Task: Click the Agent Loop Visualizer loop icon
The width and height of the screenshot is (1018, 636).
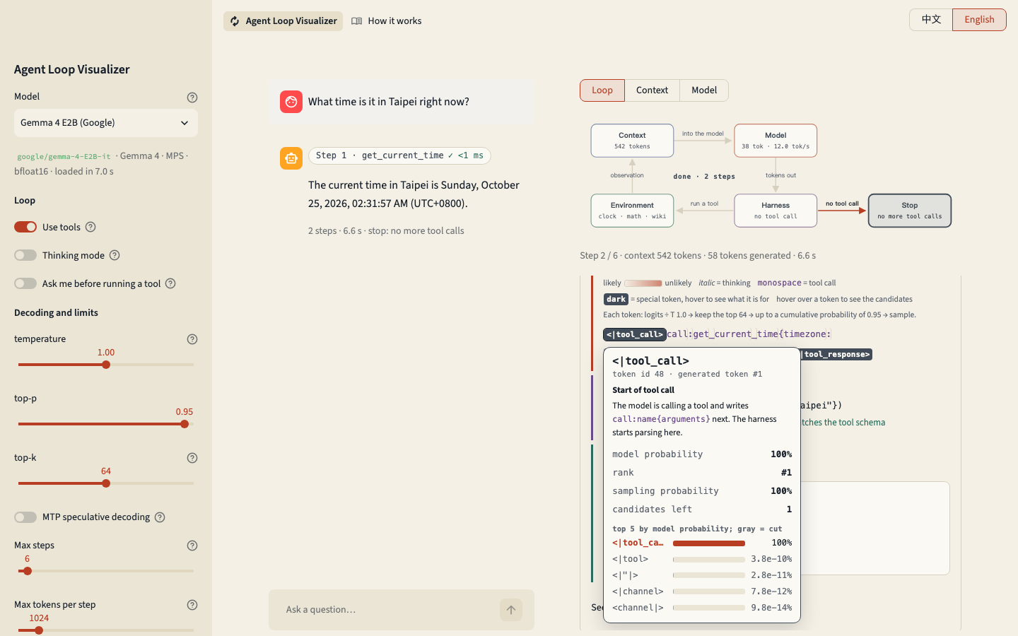Action: click(x=235, y=21)
